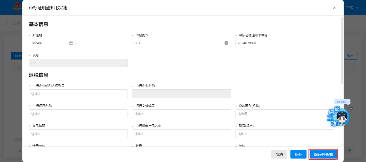Image resolution: width=366 pixels, height=162 pixels.
Task: Click the 中标企业名称 field
Action: pos(181,94)
